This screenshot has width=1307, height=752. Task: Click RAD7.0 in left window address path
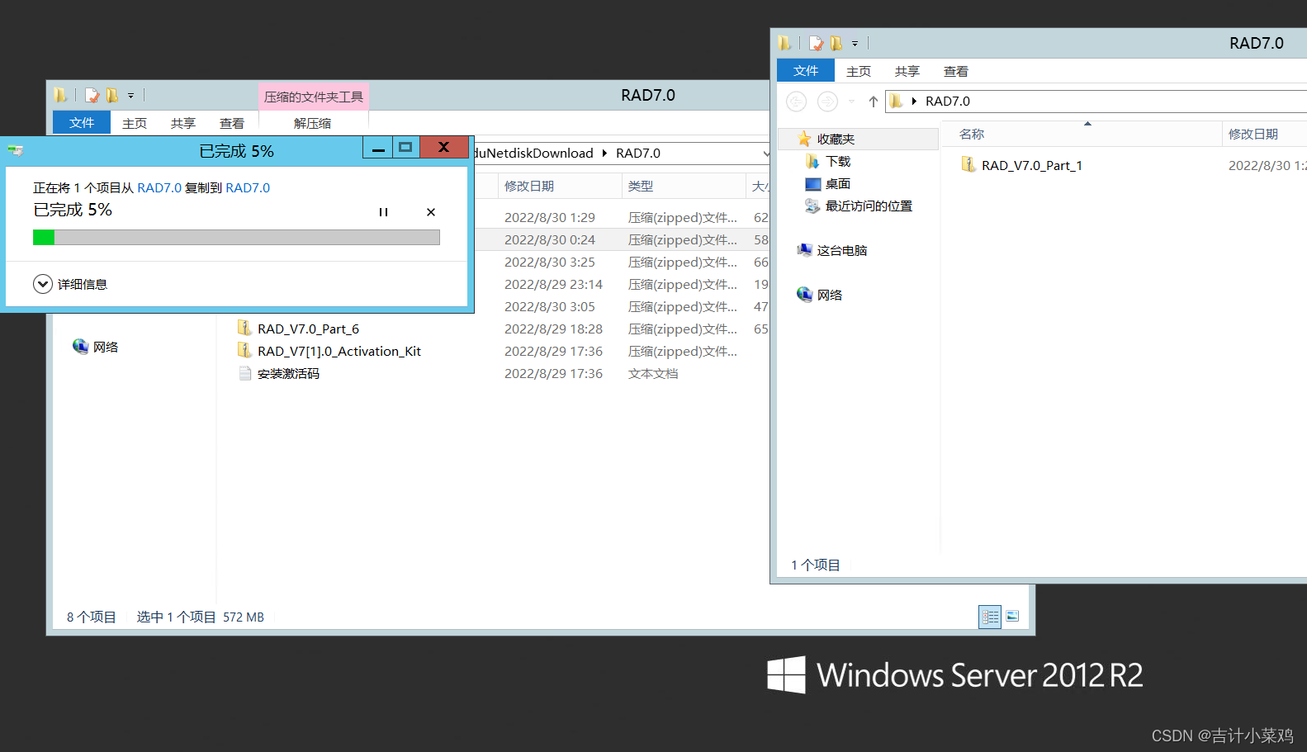coord(638,154)
